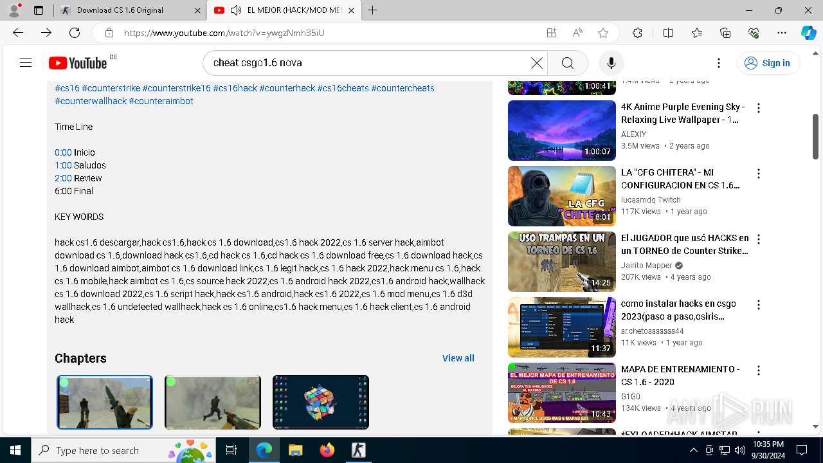Click the address bar URL
The width and height of the screenshot is (823, 463).
click(224, 33)
